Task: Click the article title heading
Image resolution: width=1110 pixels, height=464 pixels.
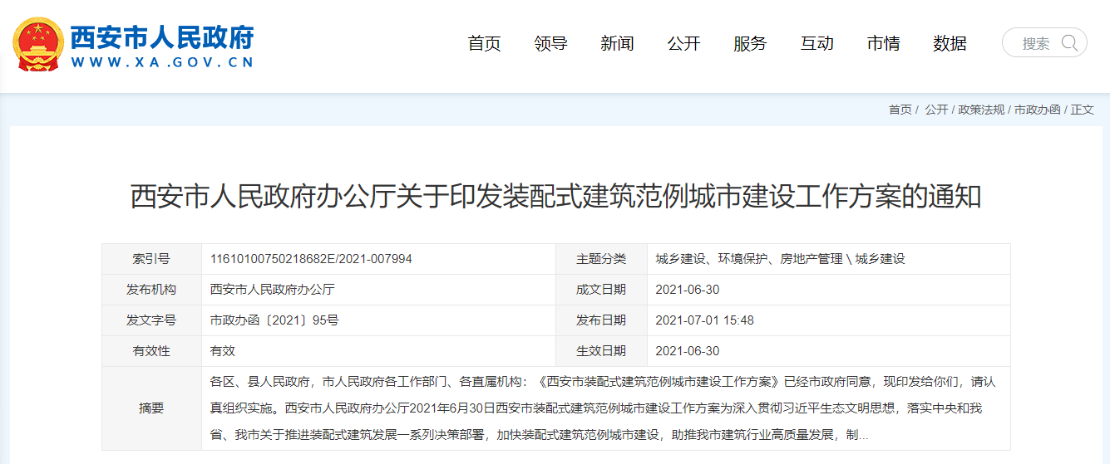Action: [555, 197]
